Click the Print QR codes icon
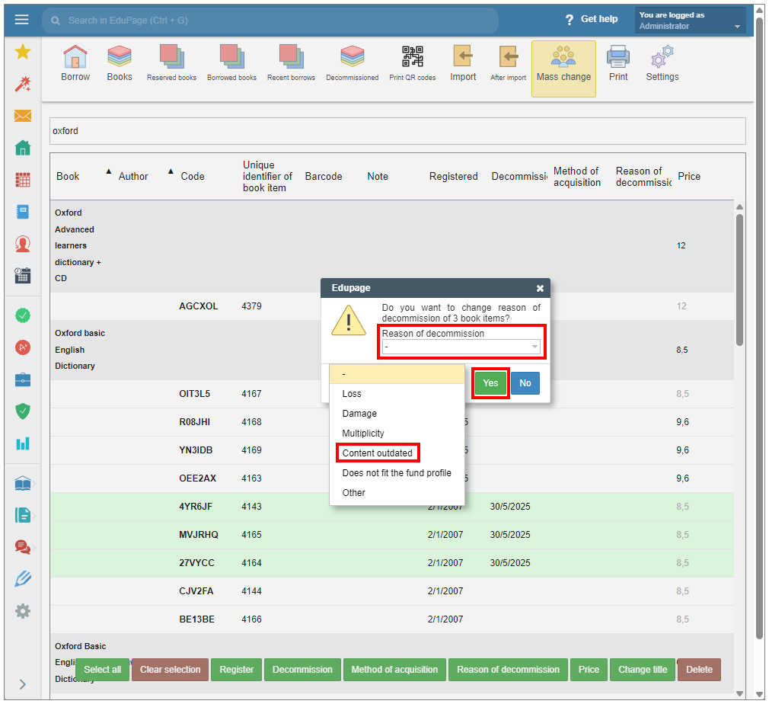Screen dimensions: 769x704 tap(412, 63)
